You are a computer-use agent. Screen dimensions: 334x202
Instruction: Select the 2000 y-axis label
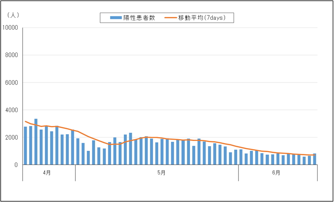(x=12, y=138)
